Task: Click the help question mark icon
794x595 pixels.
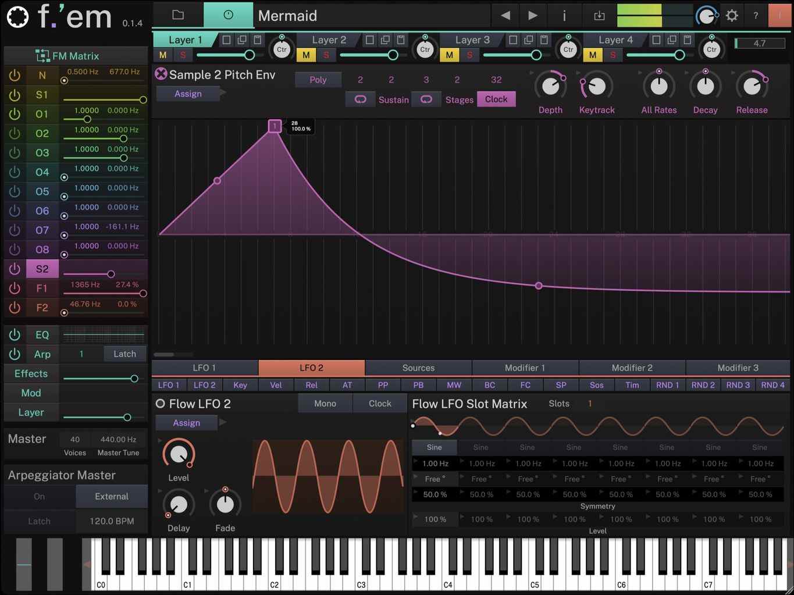Action: (756, 16)
